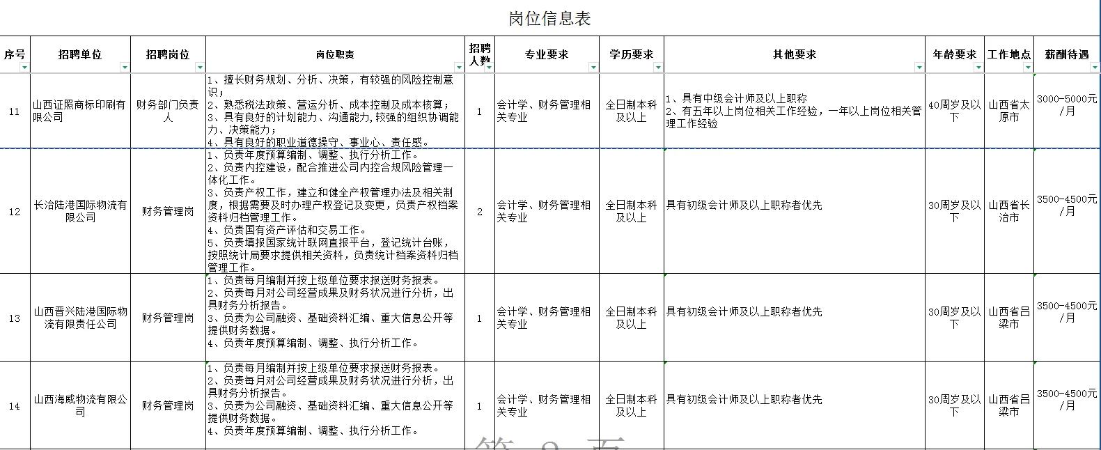
Task: Select 会计学、财务管理相关专业 cell in row 11
Action: [547, 111]
